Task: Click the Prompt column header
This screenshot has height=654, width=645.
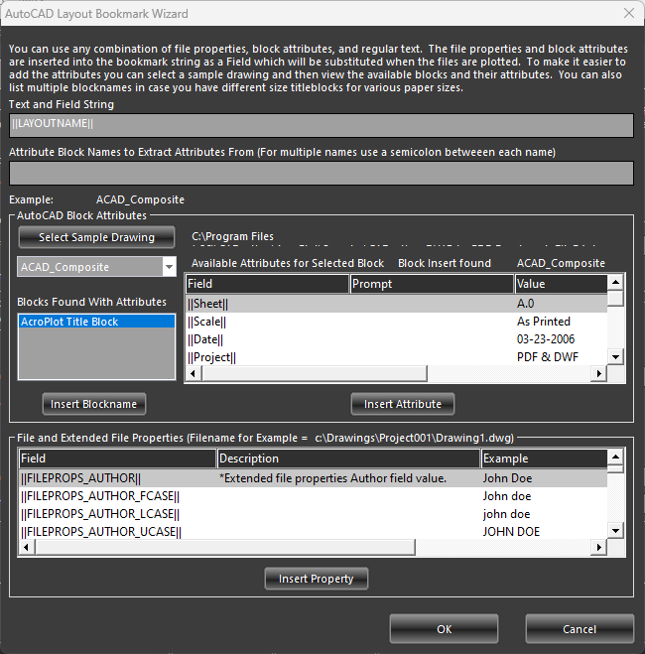Action: click(432, 284)
